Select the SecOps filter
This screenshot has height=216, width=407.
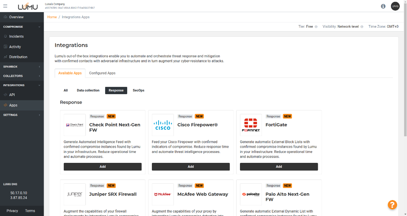coord(138,90)
